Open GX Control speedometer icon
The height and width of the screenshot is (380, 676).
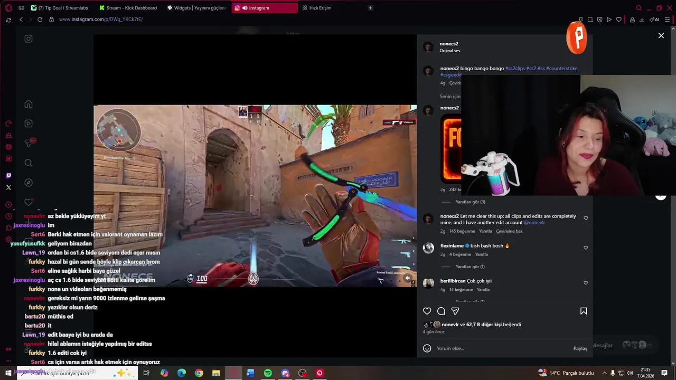click(8, 123)
